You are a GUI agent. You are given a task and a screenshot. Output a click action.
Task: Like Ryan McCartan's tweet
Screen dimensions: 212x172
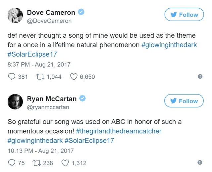pos(65,163)
